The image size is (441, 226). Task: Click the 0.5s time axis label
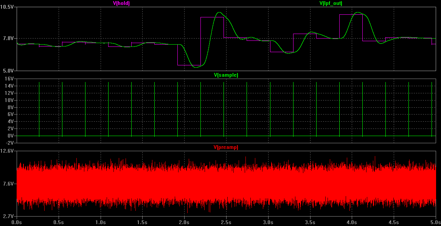pos(59,222)
